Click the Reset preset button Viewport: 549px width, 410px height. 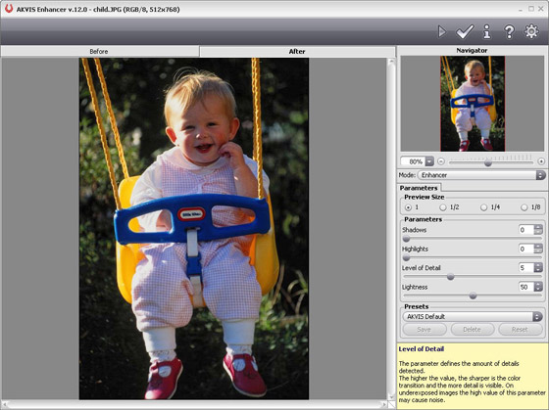520,329
